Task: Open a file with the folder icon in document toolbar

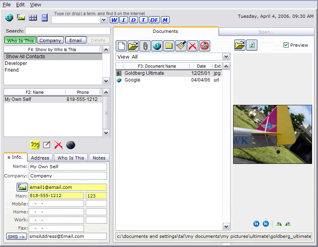Action: click(133, 46)
